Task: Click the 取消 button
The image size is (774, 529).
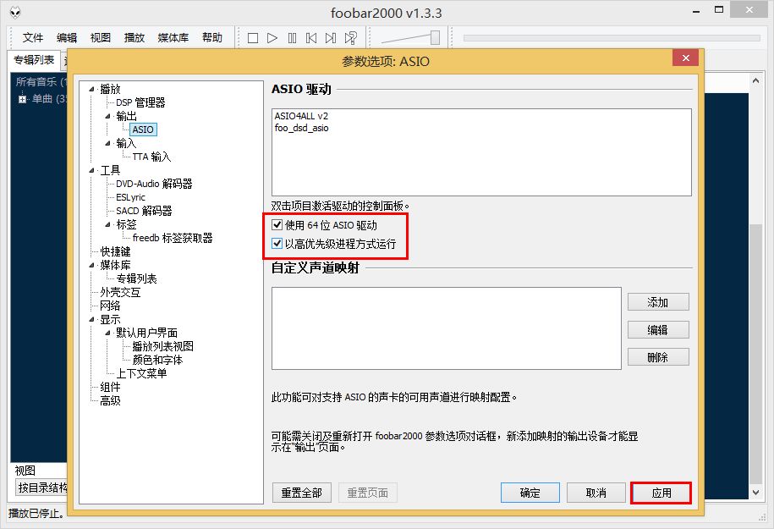Action: pos(596,493)
